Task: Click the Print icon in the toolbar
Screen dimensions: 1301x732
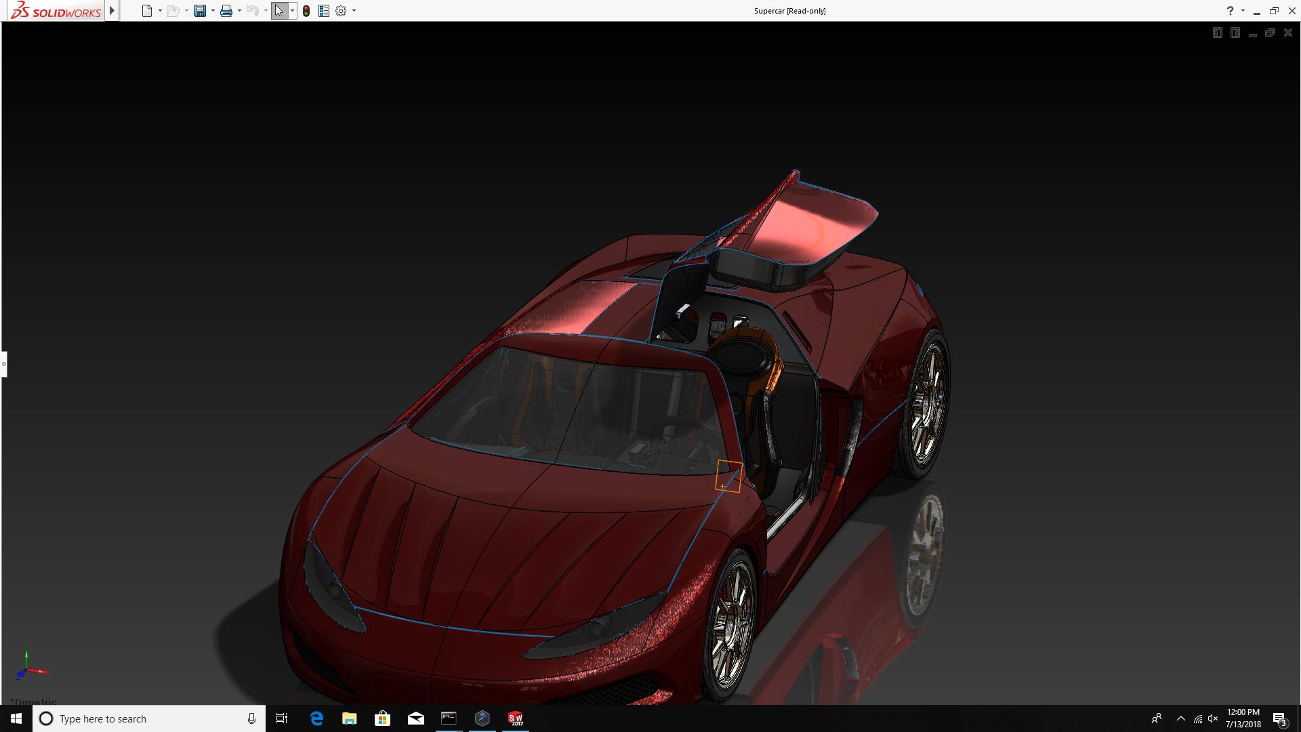Action: (x=226, y=11)
